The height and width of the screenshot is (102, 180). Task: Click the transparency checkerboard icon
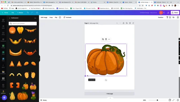[x=170, y=17]
